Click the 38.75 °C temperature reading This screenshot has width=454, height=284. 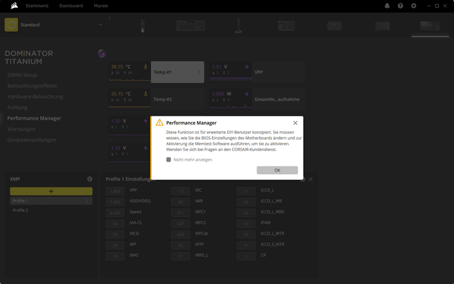121,66
